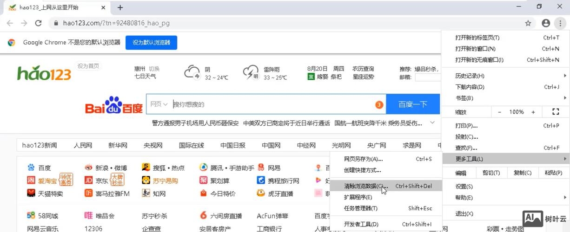Viewport: 570px width, 232px height.
Task: Click 设为首页 link
Action: [x=88, y=66]
